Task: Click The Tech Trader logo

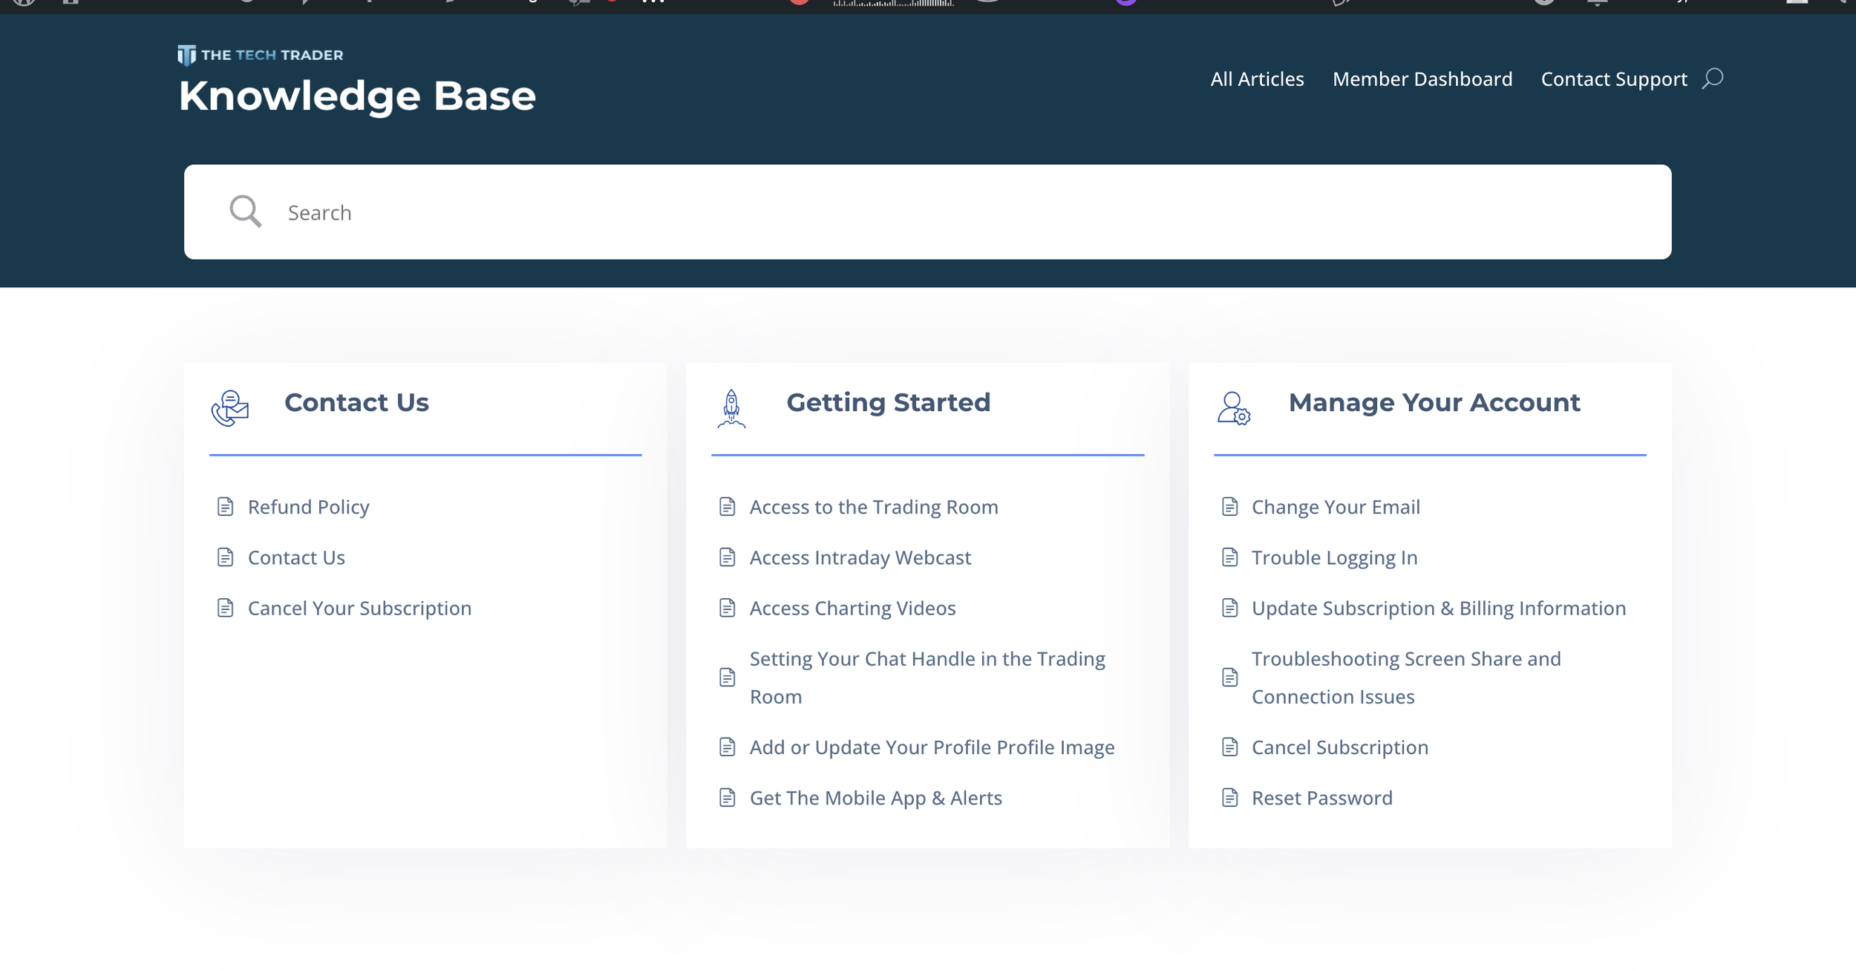Action: 260,55
